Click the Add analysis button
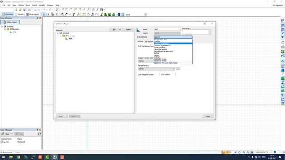This screenshot has height=160, width=285. click(114, 29)
